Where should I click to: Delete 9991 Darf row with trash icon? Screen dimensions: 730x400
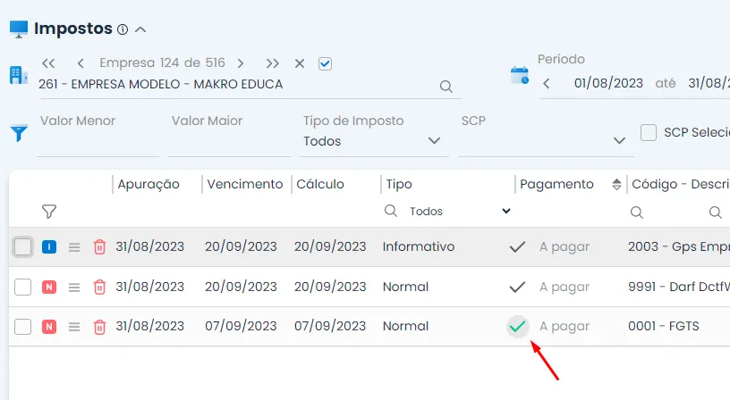point(99,287)
